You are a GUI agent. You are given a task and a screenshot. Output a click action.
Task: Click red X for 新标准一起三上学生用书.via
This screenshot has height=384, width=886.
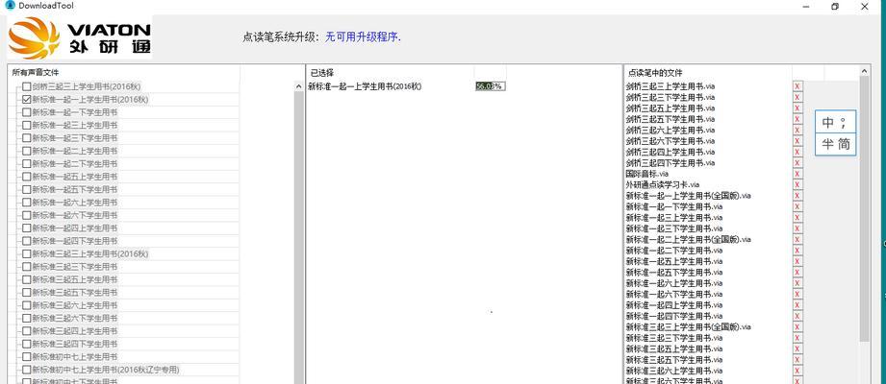click(797, 218)
